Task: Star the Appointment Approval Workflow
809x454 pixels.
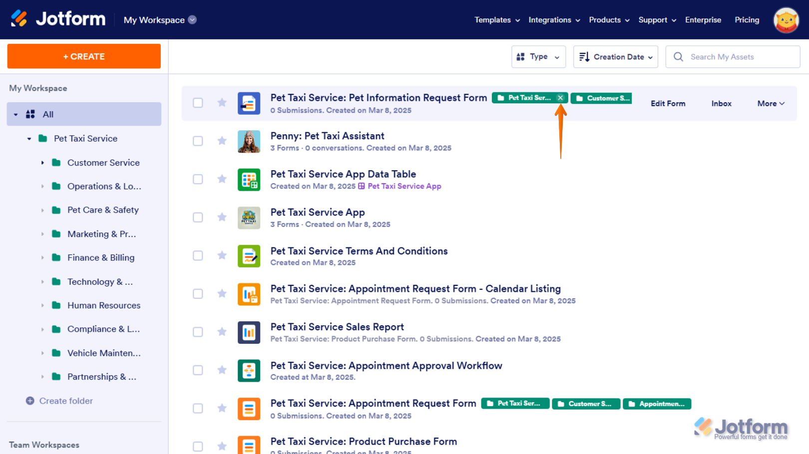Action: (222, 370)
